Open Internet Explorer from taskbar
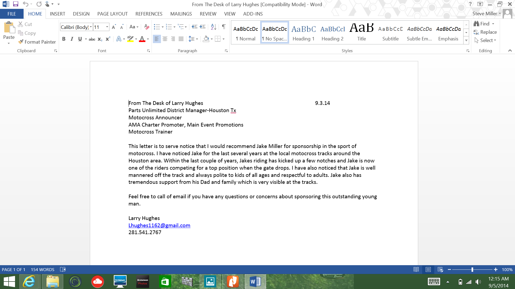 [29, 282]
